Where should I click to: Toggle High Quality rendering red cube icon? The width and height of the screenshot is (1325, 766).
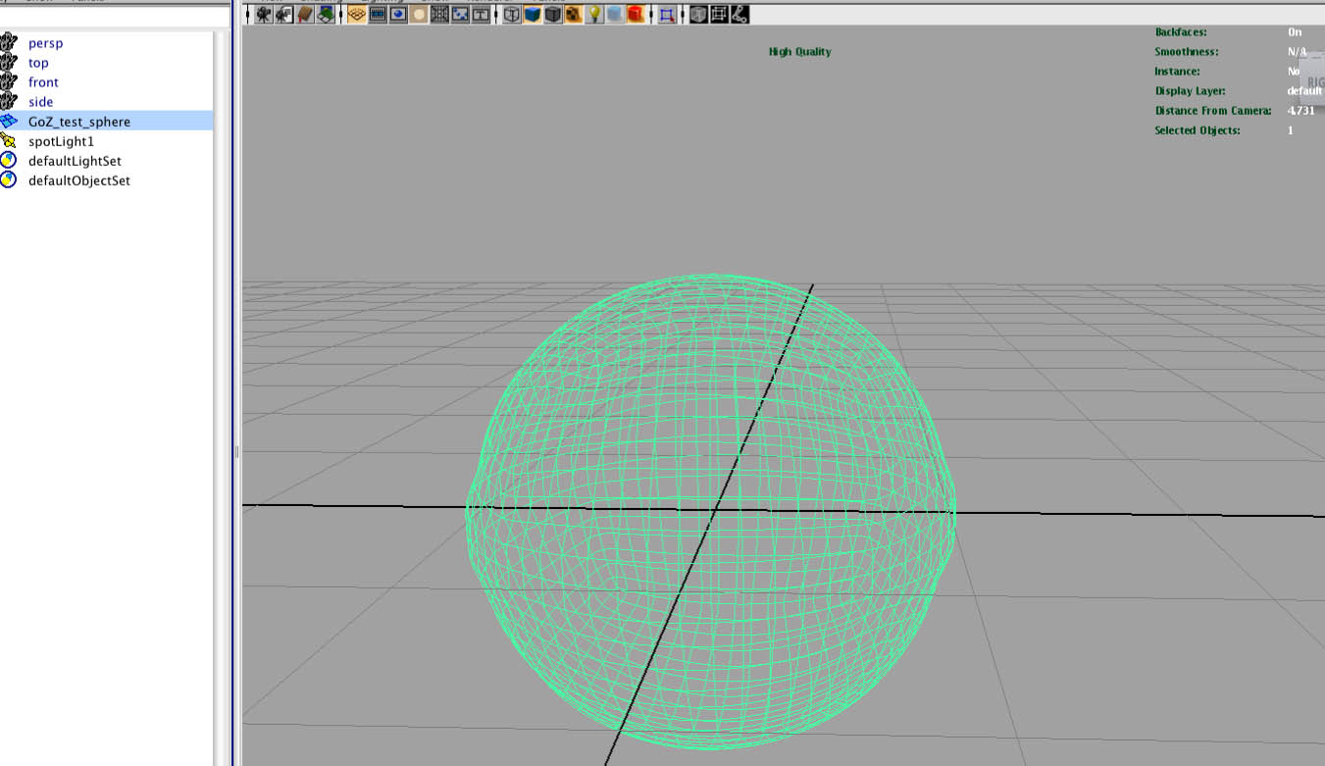tap(636, 15)
